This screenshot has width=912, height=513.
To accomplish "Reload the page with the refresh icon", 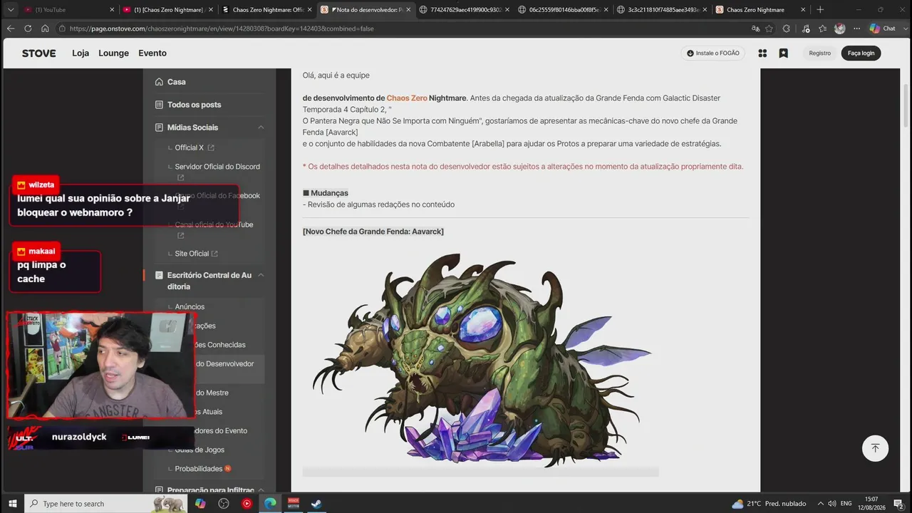I will (x=28, y=28).
